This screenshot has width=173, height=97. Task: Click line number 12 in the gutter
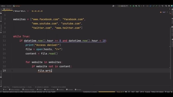click(x=4, y=41)
